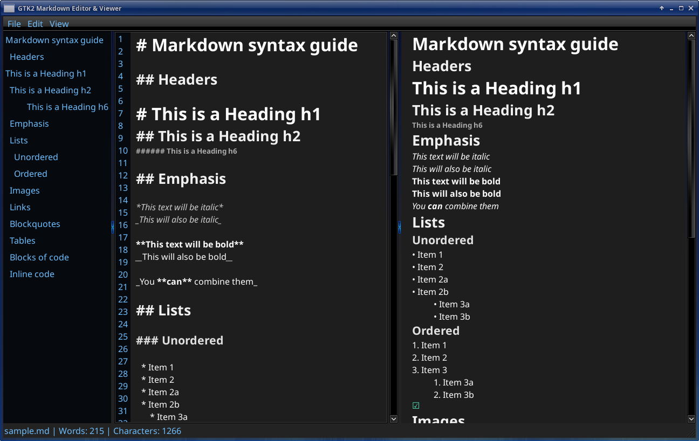Select Blockquotes in the outline sidebar
This screenshot has height=441, width=699.
(35, 224)
